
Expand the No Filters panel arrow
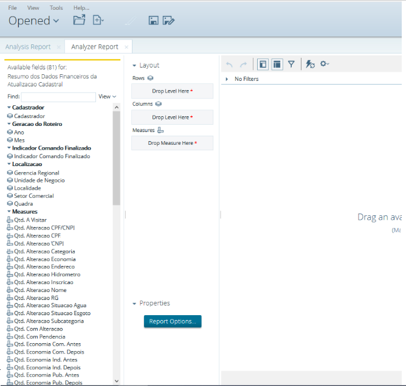tap(227, 79)
